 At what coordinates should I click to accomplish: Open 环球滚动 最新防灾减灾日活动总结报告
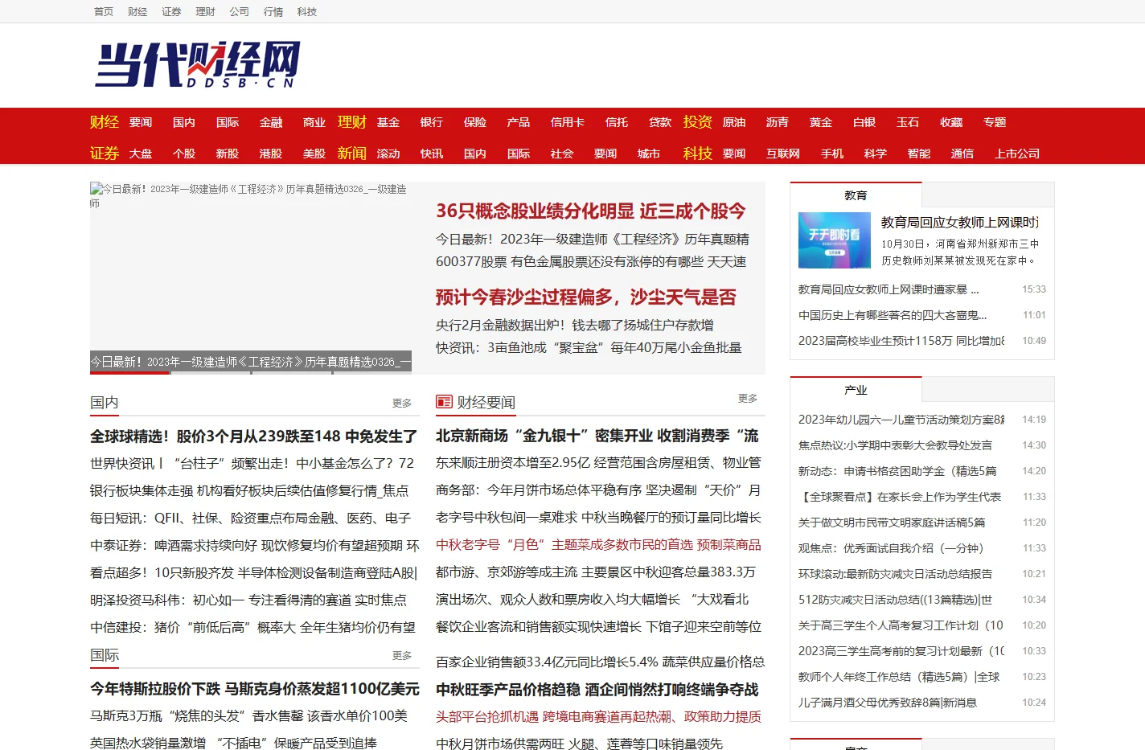click(895, 574)
